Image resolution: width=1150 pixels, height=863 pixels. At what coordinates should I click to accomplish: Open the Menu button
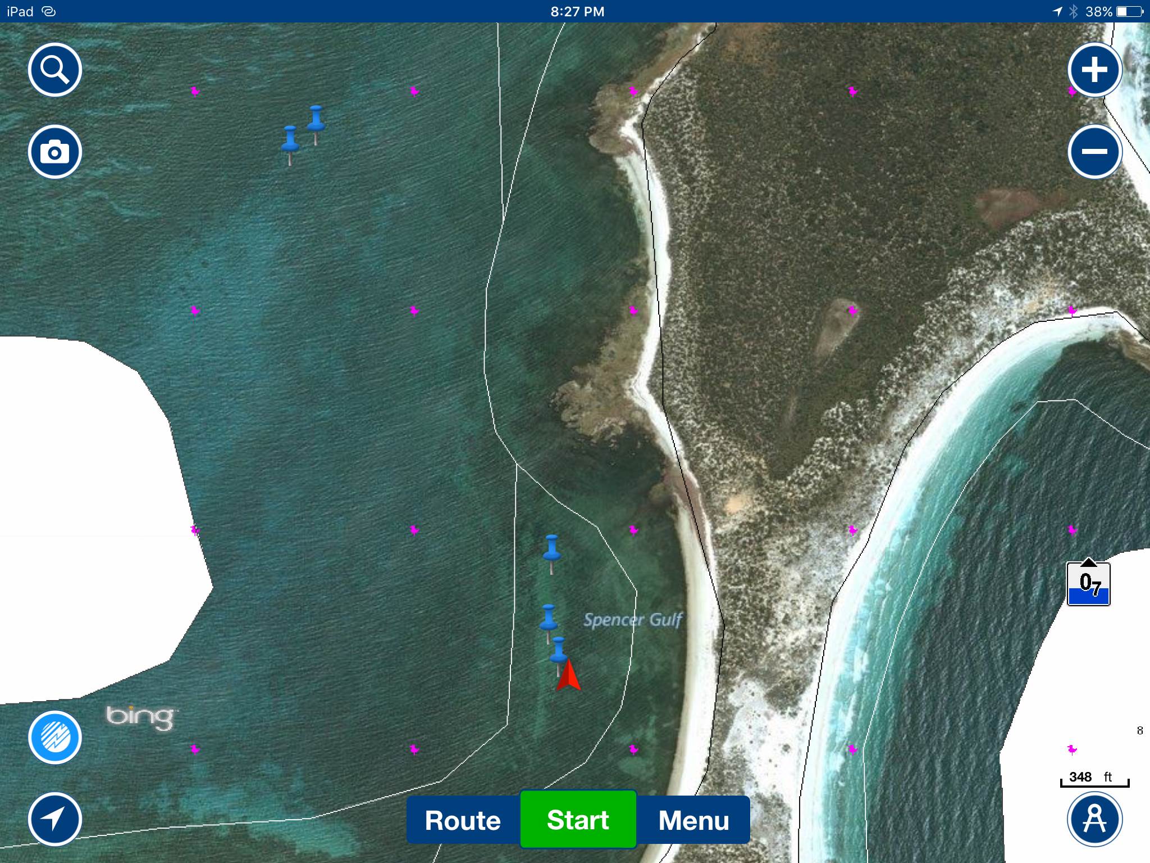(693, 820)
